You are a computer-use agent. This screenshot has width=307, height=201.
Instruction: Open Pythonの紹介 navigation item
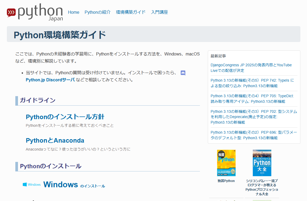point(98,12)
